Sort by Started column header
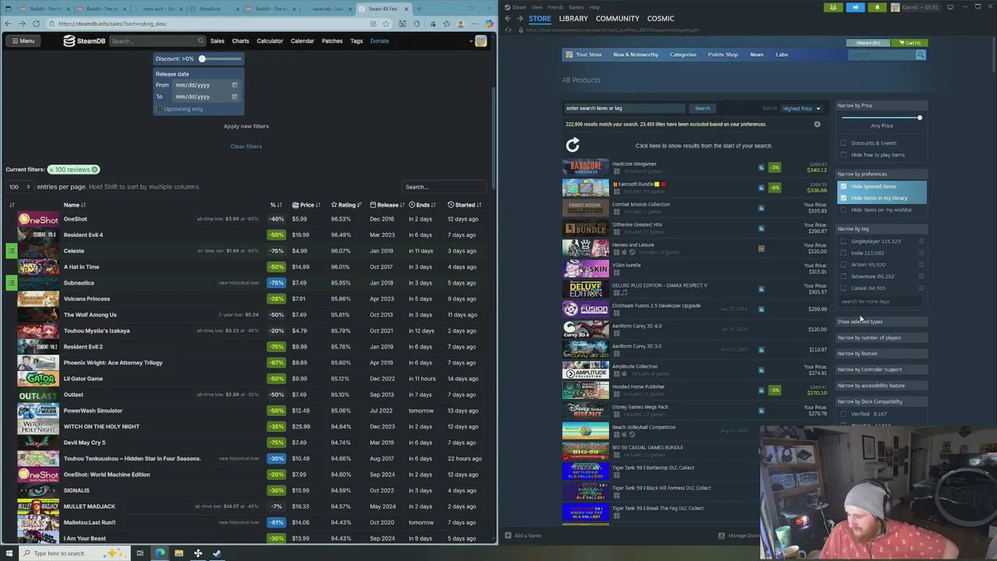 465,205
